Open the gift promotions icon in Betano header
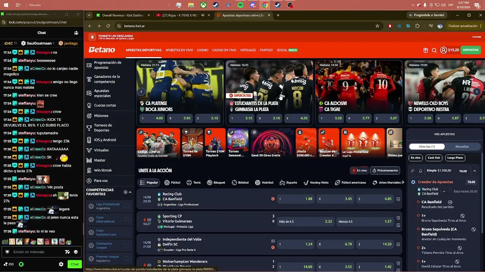Image resolution: width=485 pixels, height=272 pixels. tap(426, 50)
